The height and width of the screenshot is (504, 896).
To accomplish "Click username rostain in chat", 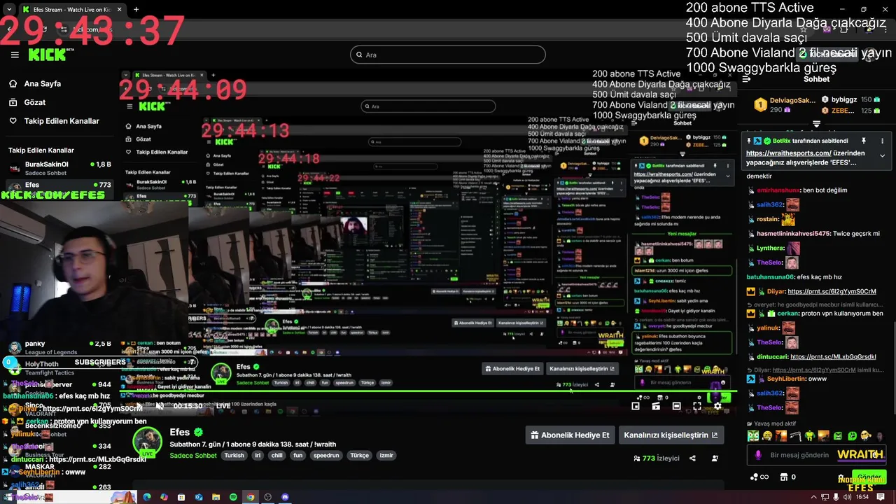I will point(767,219).
